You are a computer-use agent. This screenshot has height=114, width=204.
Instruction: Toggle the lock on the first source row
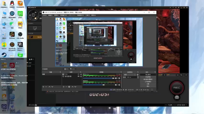point(81,74)
